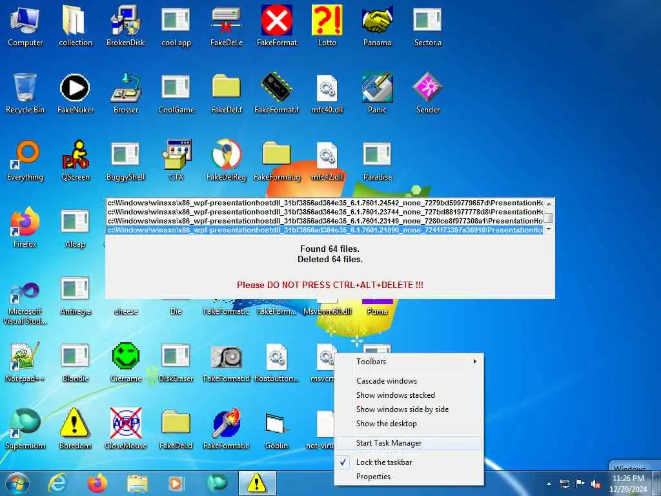Screen dimensions: 661x496
Task: Click the muted volume tray icon
Action: (596, 484)
